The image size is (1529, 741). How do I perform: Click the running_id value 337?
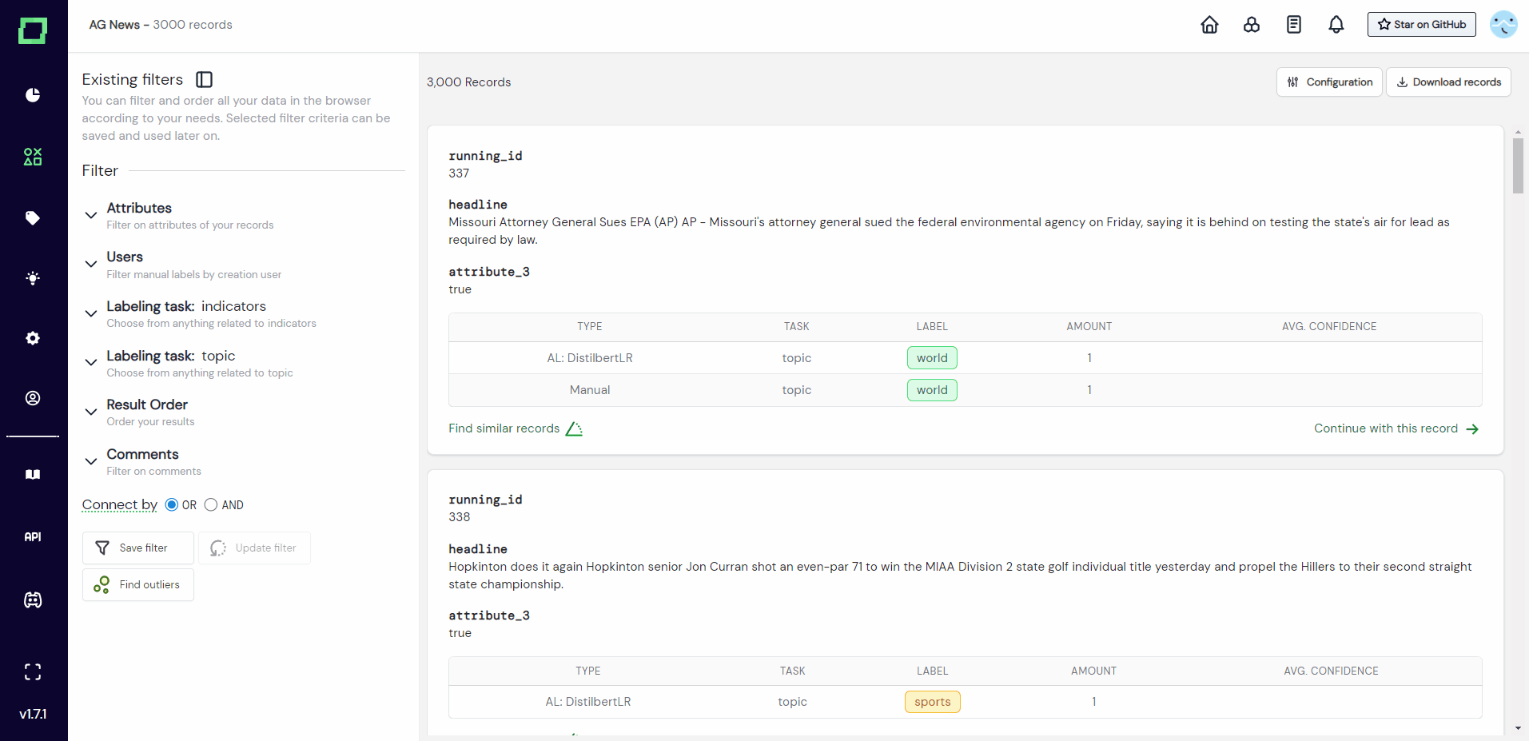click(459, 173)
